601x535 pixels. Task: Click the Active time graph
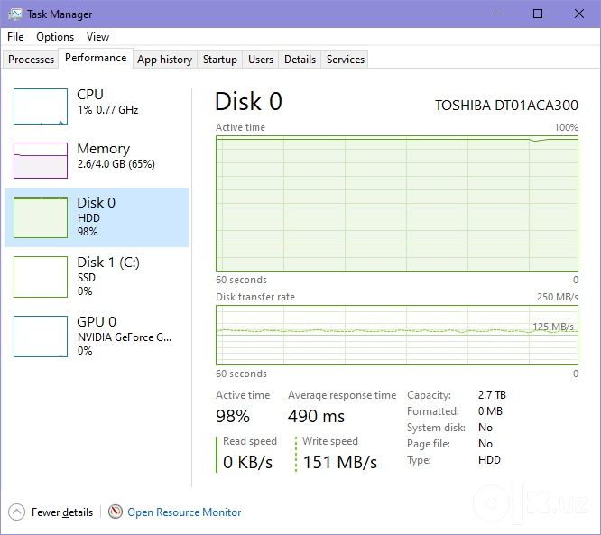pyautogui.click(x=397, y=204)
